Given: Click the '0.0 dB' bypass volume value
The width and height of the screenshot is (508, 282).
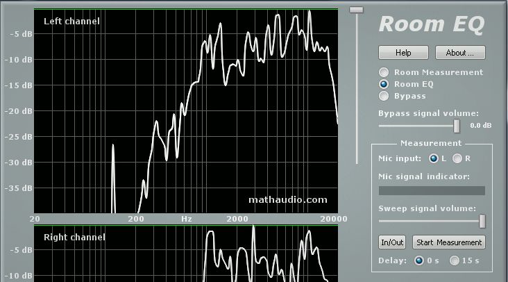Looking at the screenshot, I should 481,126.
